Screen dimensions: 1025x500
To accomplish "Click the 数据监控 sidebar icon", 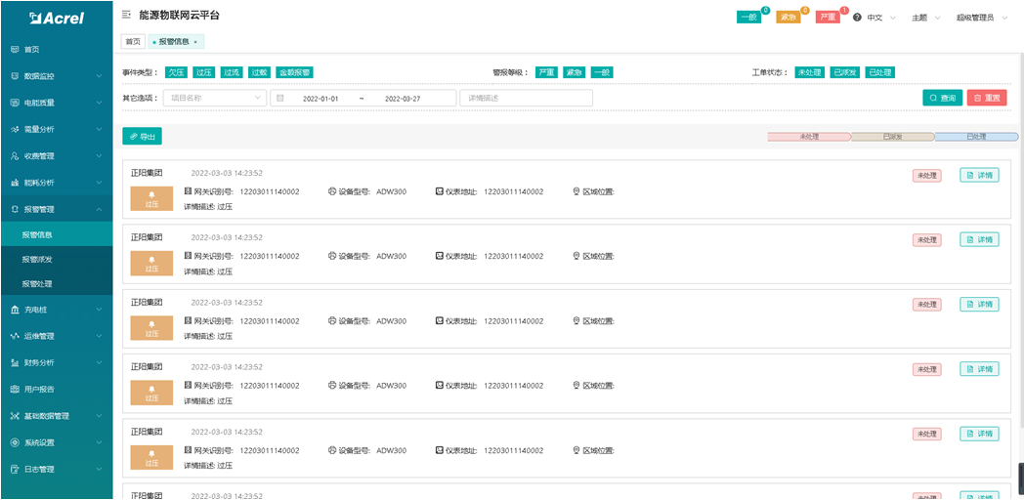I will [x=15, y=76].
